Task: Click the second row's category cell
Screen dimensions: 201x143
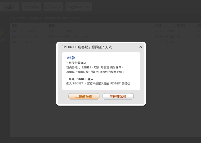Action: tap(164, 36)
